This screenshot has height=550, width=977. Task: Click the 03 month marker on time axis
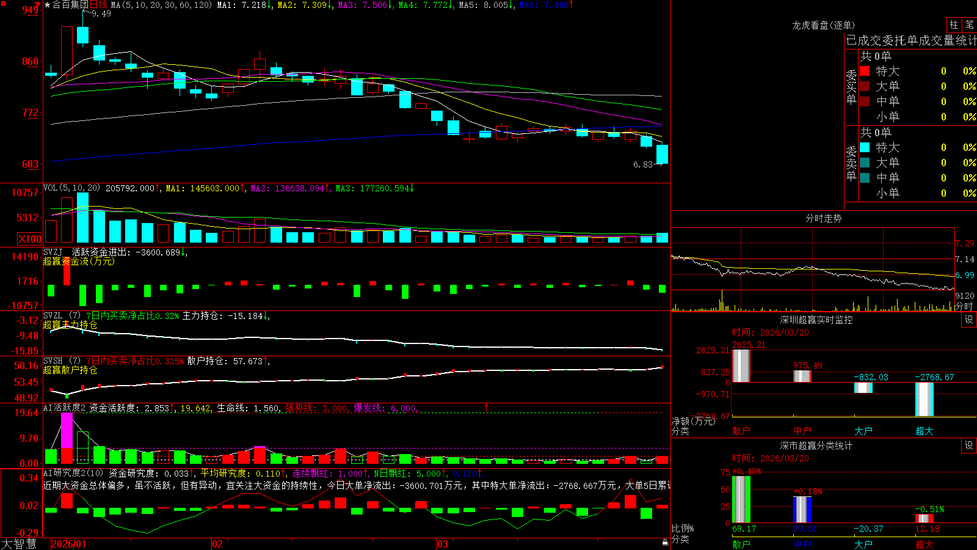[x=443, y=544]
